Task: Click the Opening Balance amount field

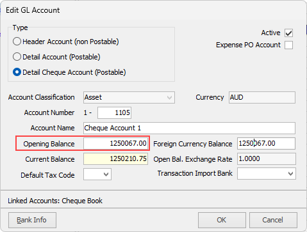Action: point(115,143)
